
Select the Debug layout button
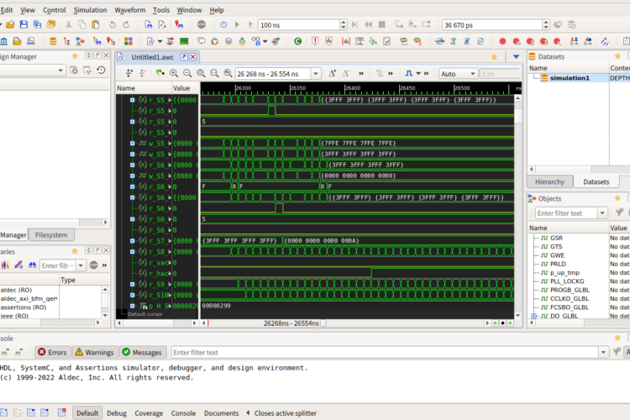point(117,413)
